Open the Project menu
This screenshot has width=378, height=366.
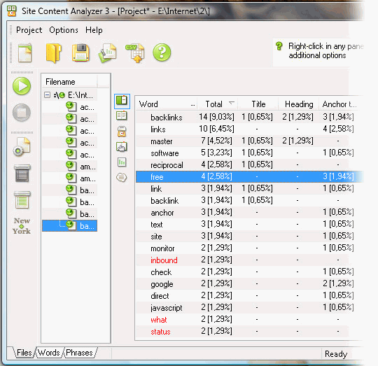tap(29, 30)
